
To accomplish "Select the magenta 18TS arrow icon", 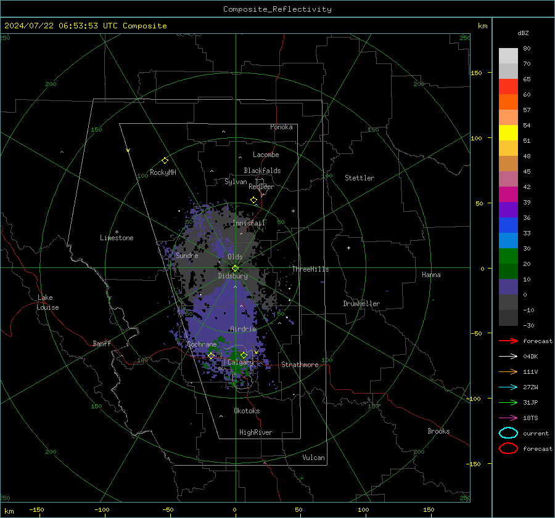I will tap(508, 418).
